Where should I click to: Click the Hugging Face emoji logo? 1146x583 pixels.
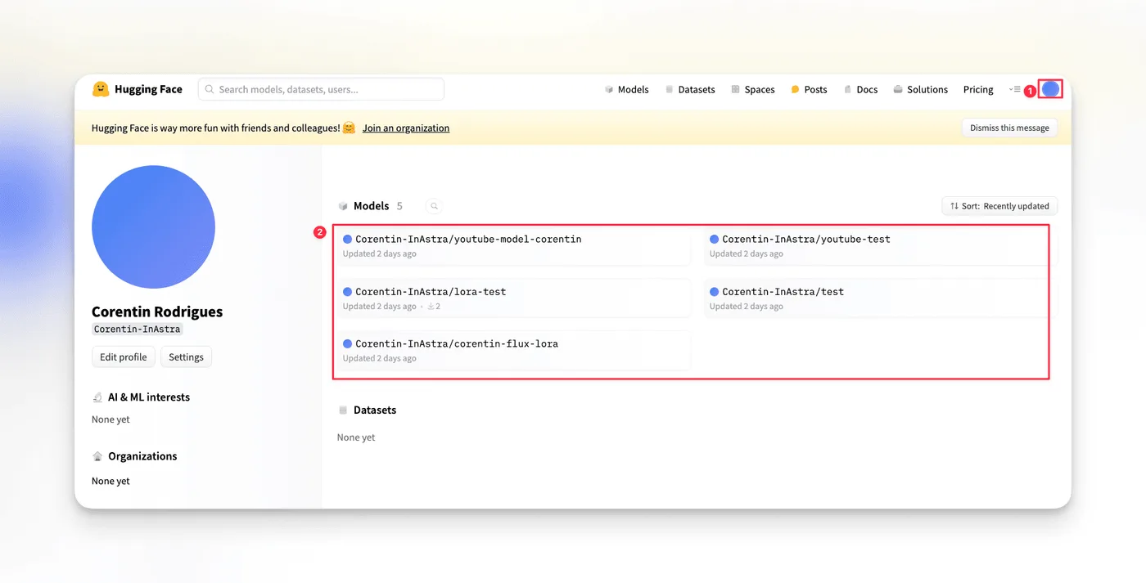pyautogui.click(x=101, y=89)
